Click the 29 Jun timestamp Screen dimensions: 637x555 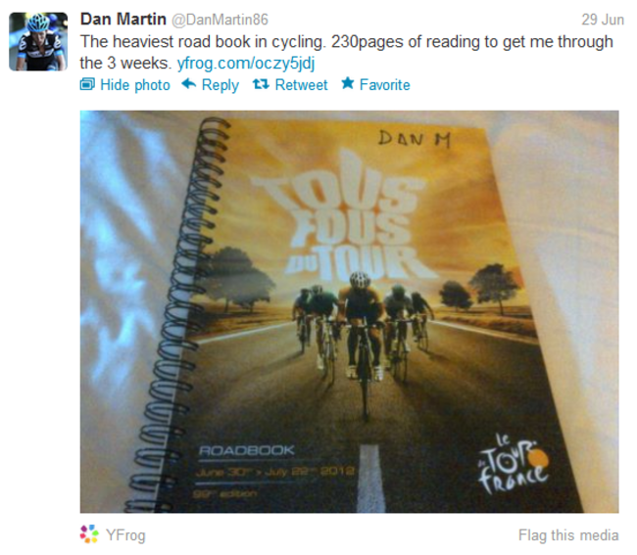[x=603, y=20]
